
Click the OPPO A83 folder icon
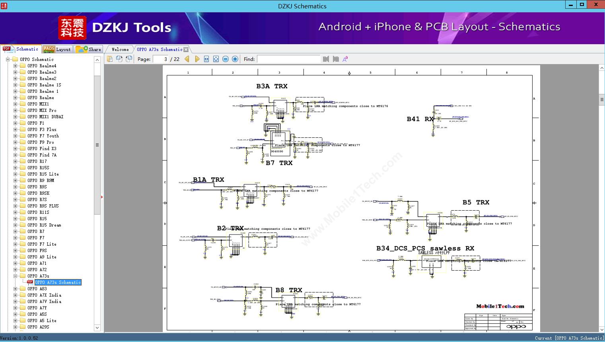[x=23, y=289]
